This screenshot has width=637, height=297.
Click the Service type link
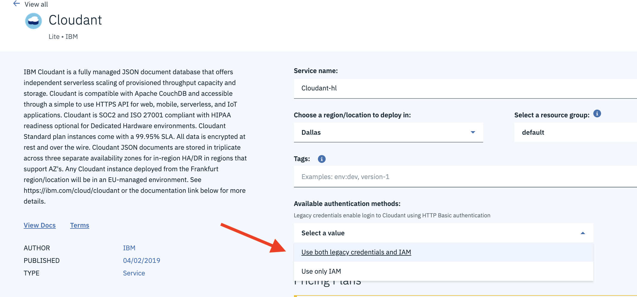(134, 273)
